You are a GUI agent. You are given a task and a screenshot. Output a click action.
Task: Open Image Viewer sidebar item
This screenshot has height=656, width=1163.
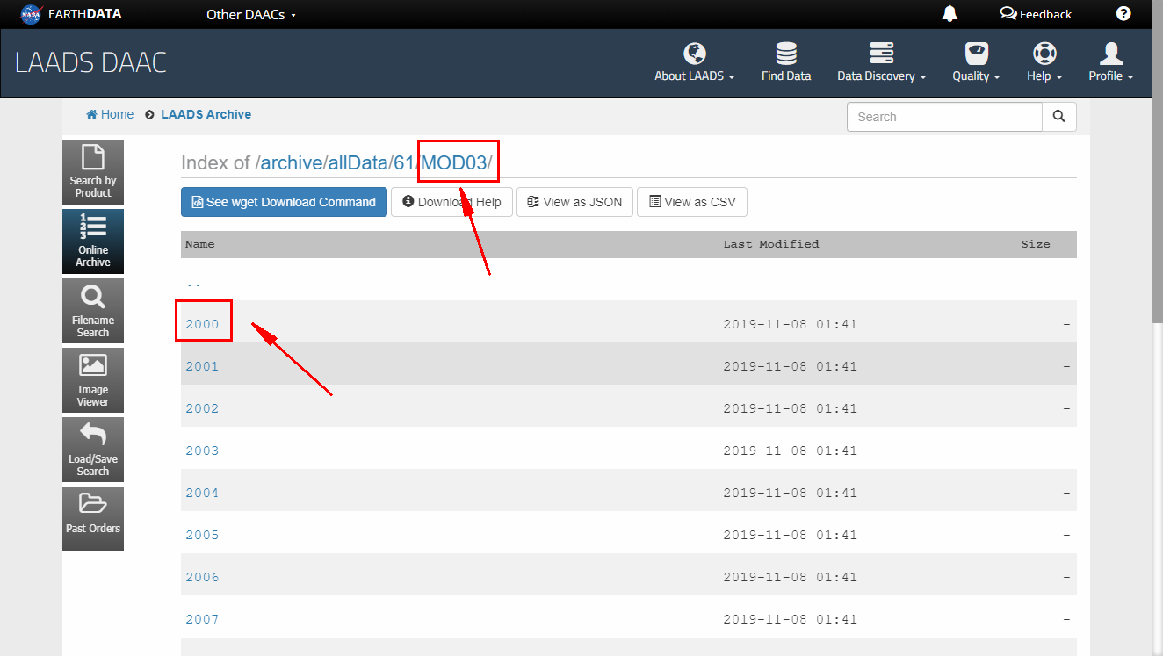click(93, 380)
